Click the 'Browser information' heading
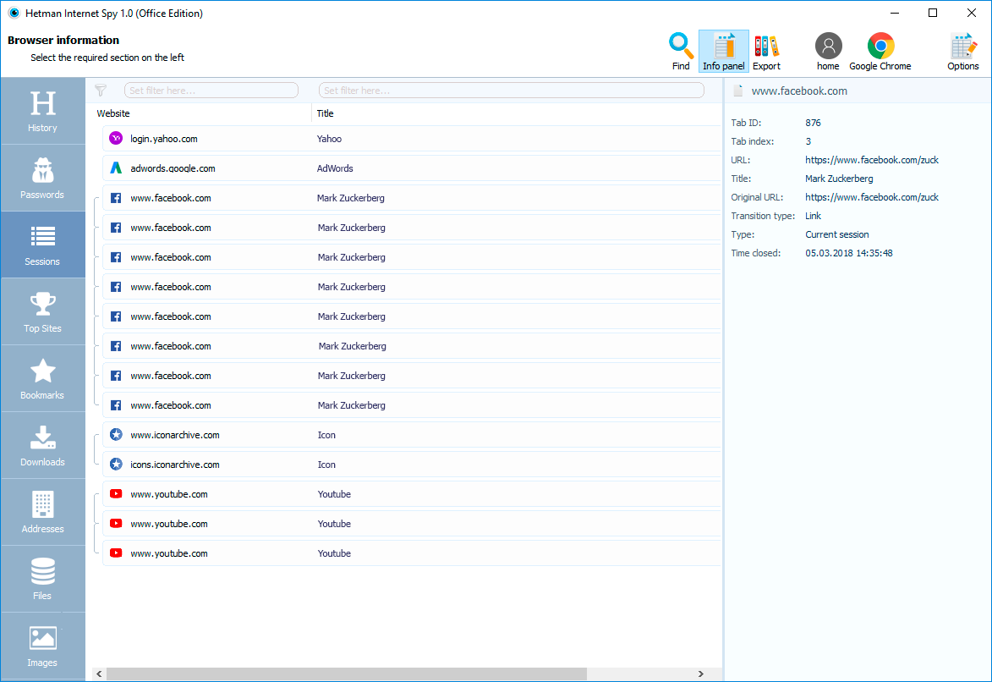 pos(63,40)
